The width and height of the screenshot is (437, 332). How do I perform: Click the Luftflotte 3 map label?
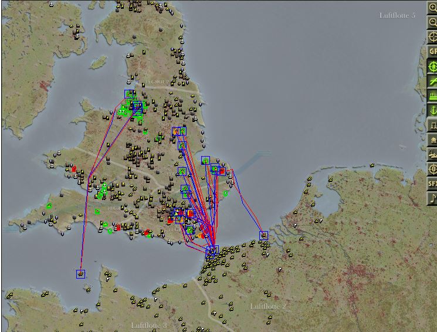click(149, 326)
